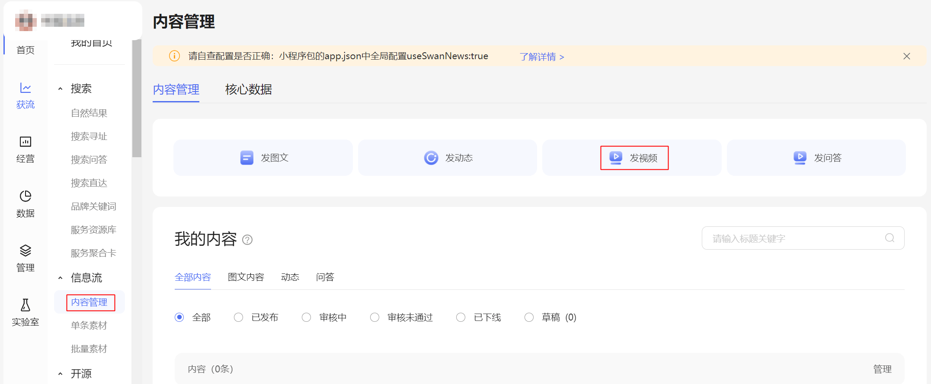Open 内容管理 in the sidebar
Screen dimensions: 931x384
(89, 302)
